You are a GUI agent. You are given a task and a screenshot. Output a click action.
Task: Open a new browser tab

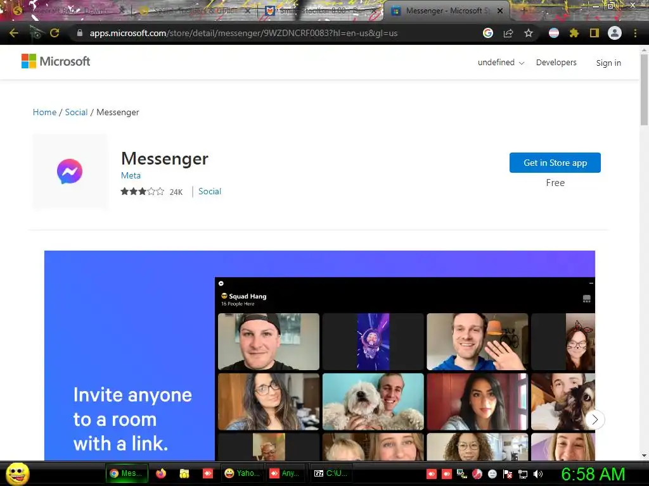[x=524, y=11]
